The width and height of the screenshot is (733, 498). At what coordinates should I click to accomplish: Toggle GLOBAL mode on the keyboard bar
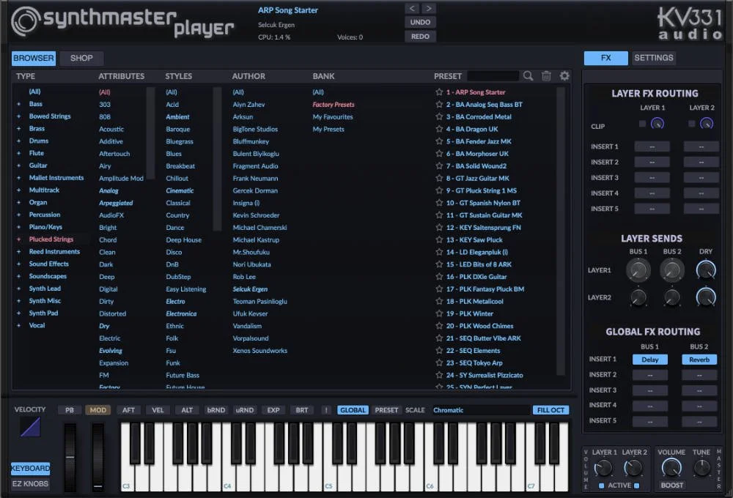point(352,410)
